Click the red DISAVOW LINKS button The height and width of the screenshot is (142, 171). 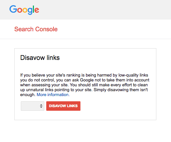64,106
